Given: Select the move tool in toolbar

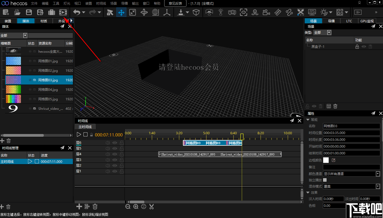Looking at the screenshot, I should (121, 12).
